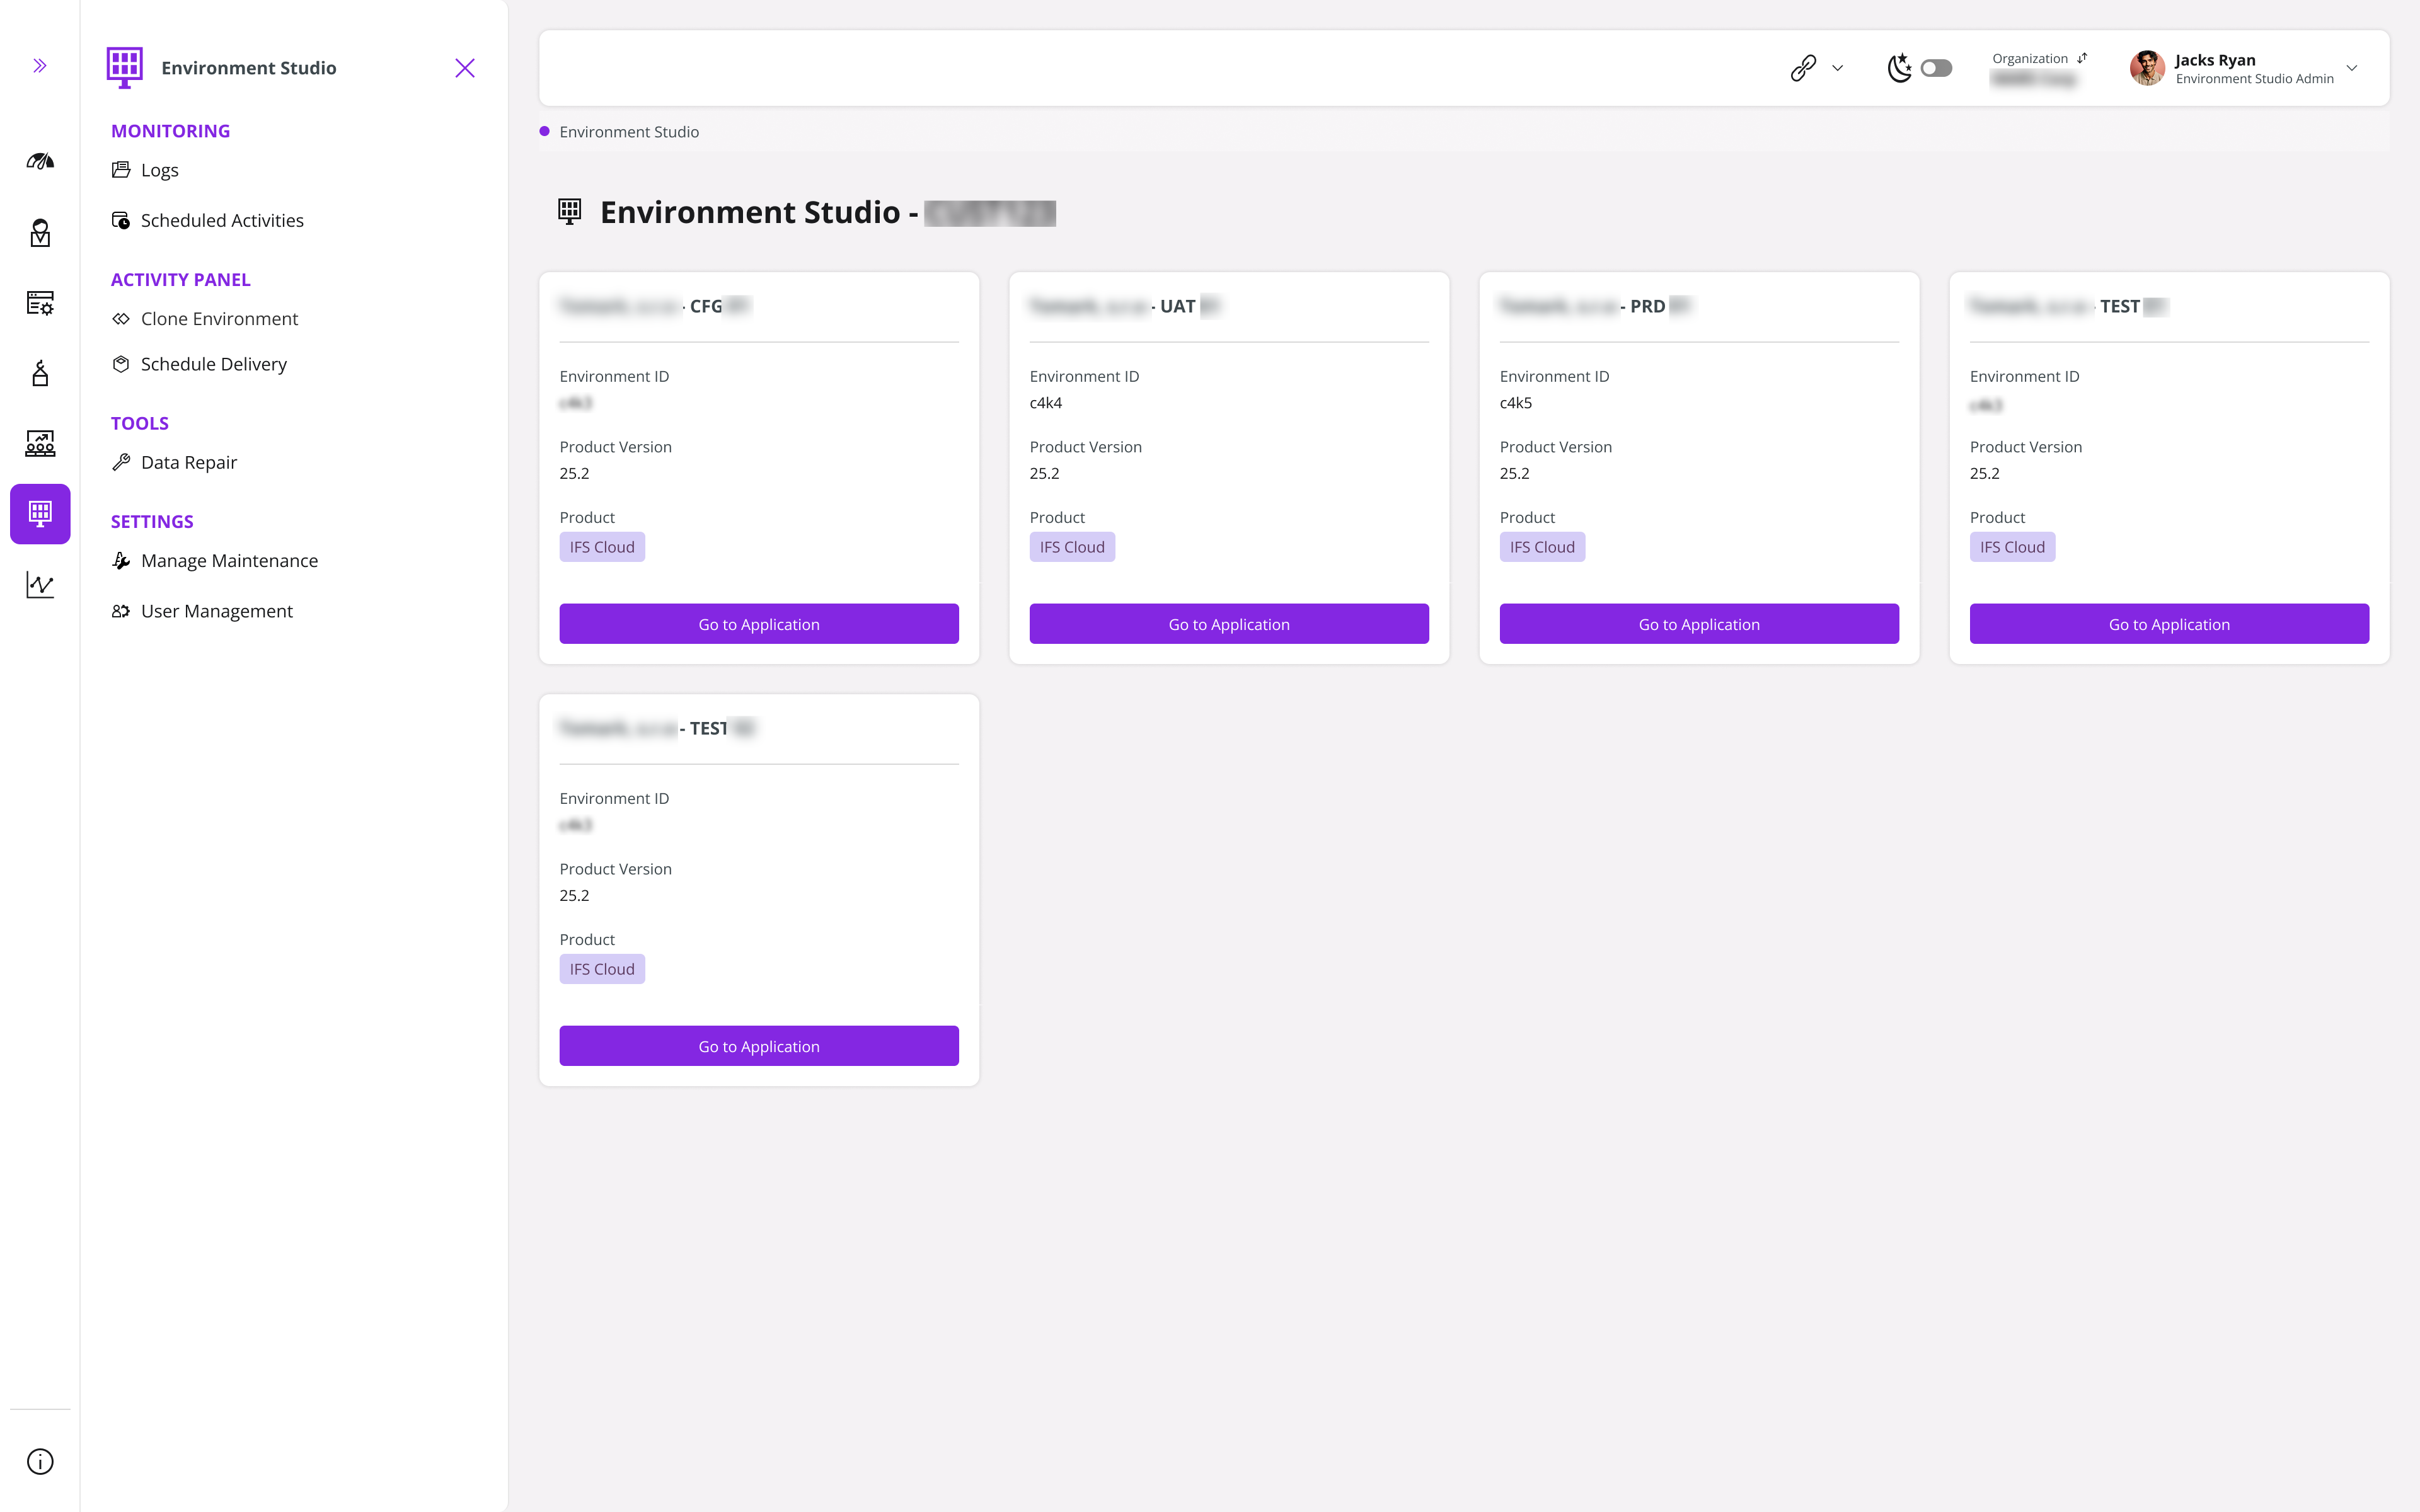Open the list-with-gear settings rail icon
Viewport: 2420px width, 1512px height.
click(40, 303)
